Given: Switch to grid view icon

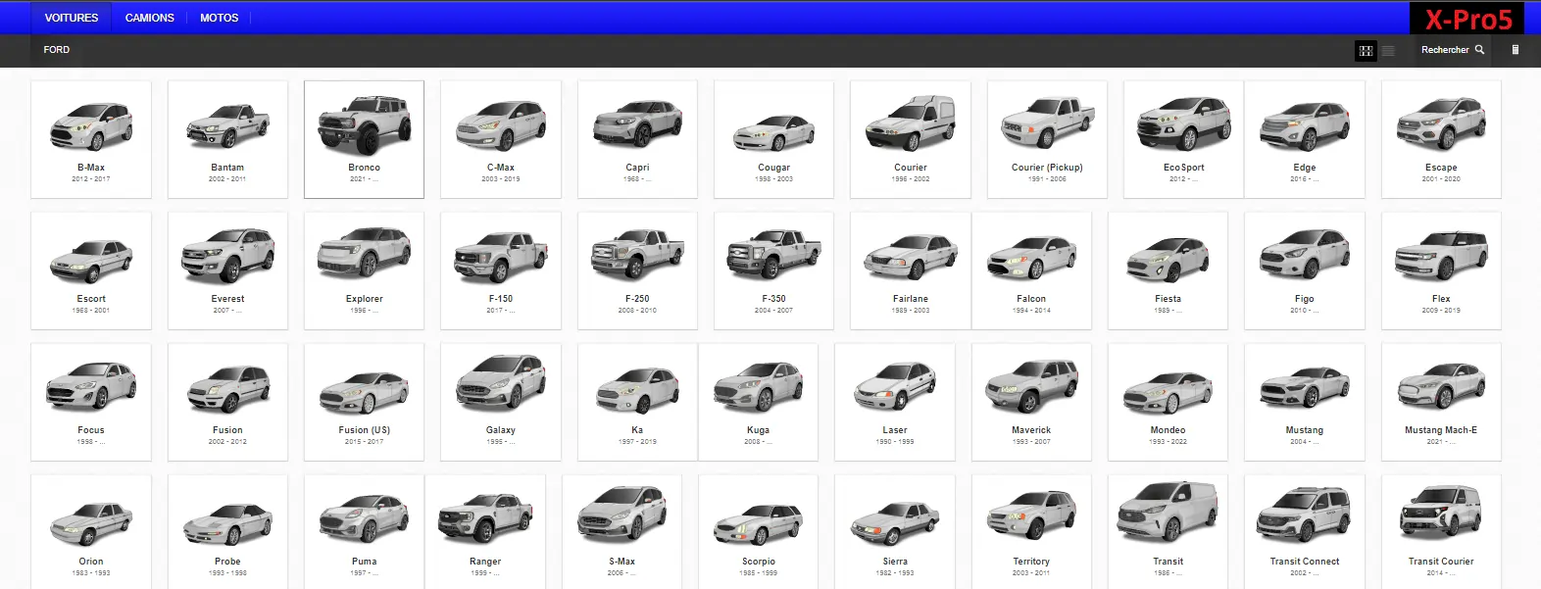Looking at the screenshot, I should [x=1366, y=51].
